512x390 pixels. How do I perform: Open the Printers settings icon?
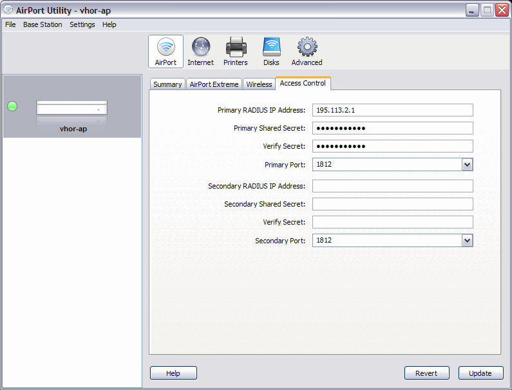(236, 51)
